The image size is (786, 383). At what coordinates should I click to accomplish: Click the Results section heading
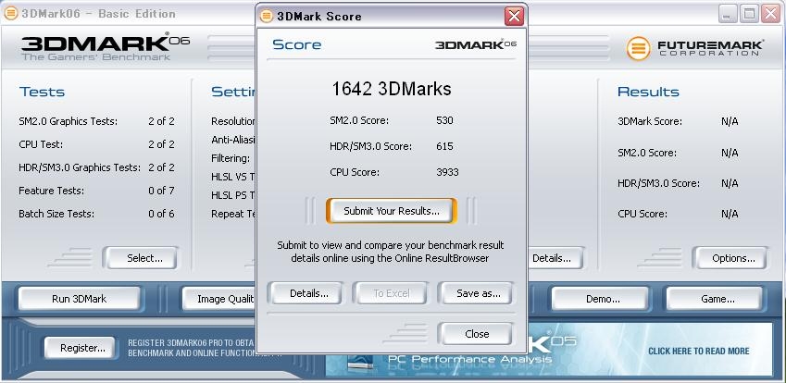click(x=648, y=92)
